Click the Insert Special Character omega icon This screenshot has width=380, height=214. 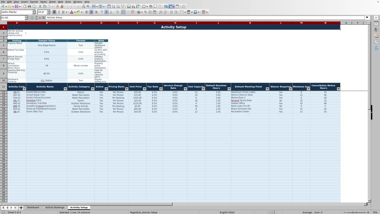(144, 6)
